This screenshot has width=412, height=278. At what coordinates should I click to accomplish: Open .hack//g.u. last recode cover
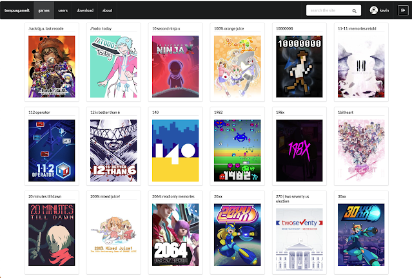coord(52,67)
